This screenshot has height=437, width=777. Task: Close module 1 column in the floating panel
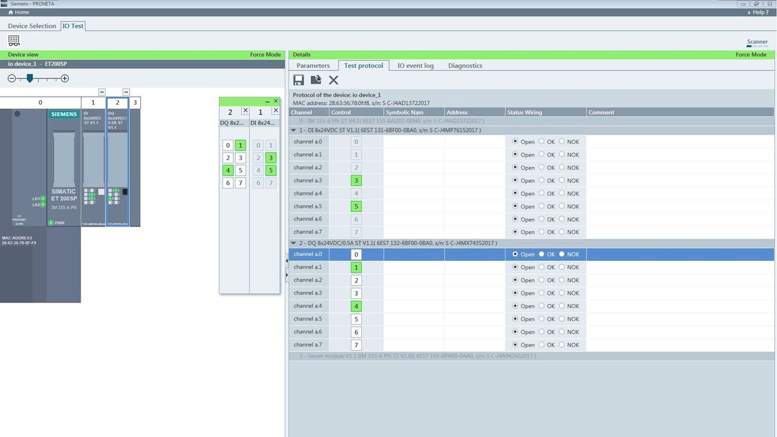tap(276, 110)
